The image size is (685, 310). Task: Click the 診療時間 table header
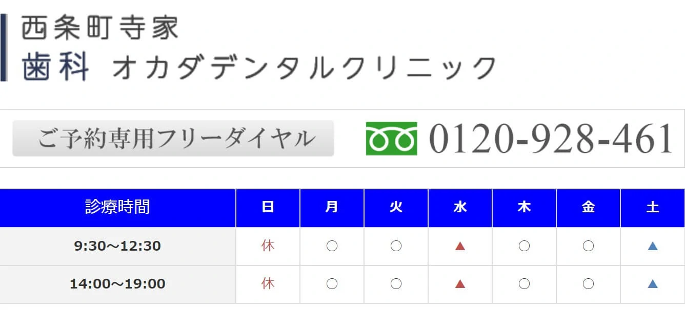tap(117, 207)
